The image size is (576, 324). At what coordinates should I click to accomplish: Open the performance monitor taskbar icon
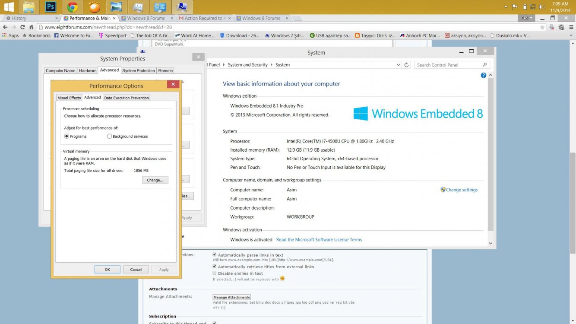(x=138, y=7)
